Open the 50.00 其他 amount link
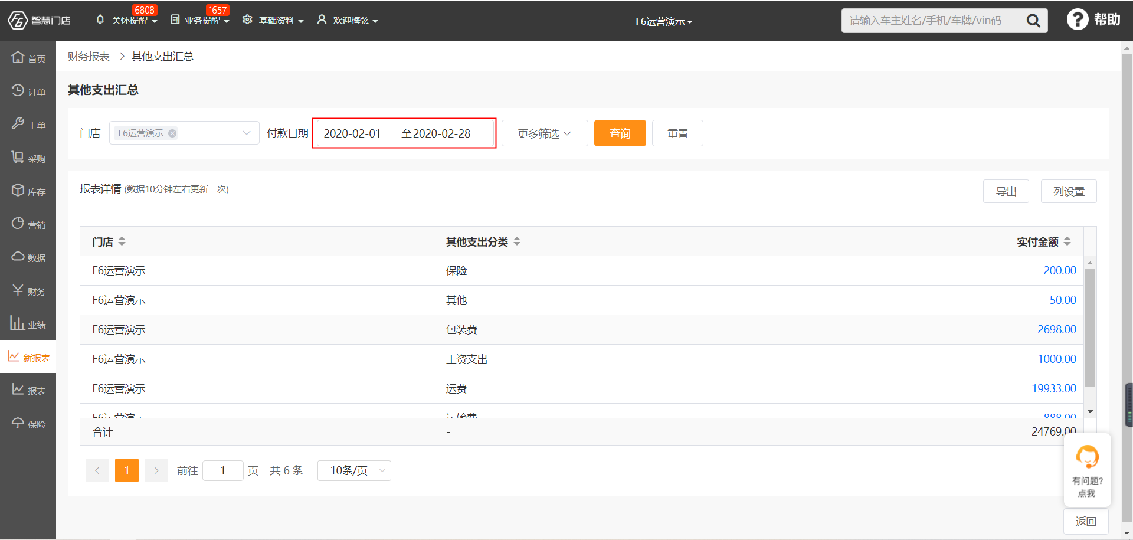The height and width of the screenshot is (540, 1133). [1062, 300]
